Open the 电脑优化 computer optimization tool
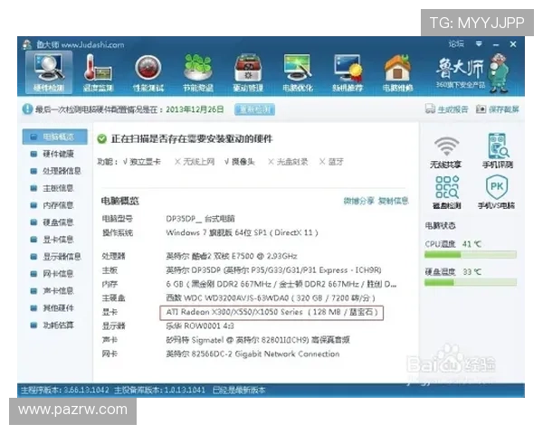This screenshot has width=543, height=434. tap(298, 72)
